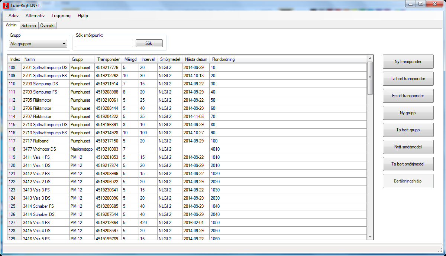The width and height of the screenshot is (446, 256).
Task: Sort by the Grupp column header
Action: [82, 59]
